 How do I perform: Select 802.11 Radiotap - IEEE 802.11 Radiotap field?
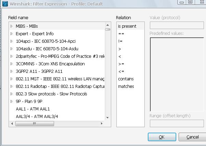click(60, 86)
